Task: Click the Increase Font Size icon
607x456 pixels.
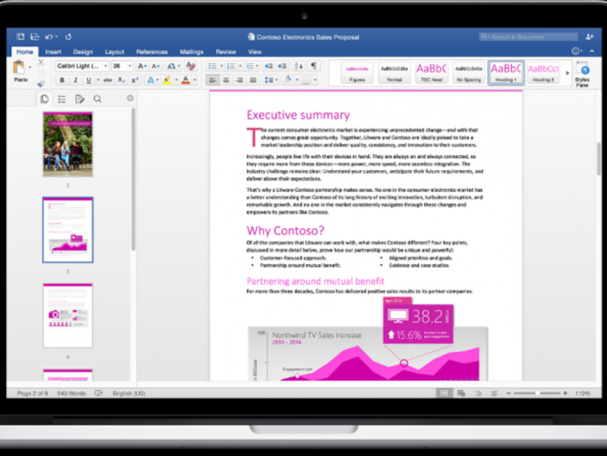Action: (x=142, y=66)
